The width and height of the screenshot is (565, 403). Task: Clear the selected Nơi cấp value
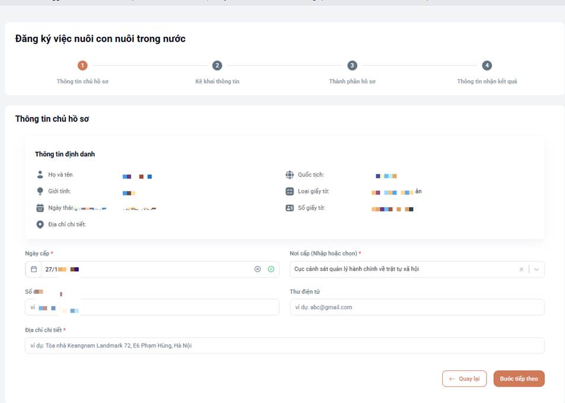tap(521, 269)
